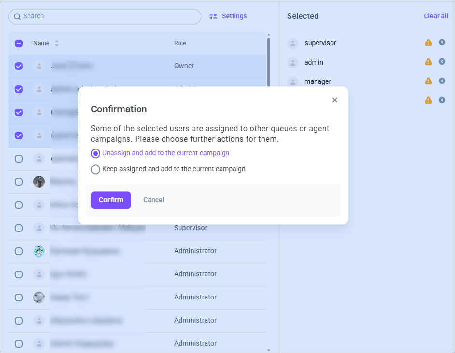
Task: Click the scroll-down arrow of the user list
Action: click(x=269, y=350)
